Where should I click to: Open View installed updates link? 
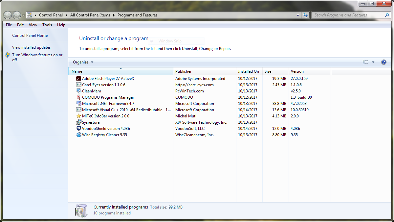click(31, 47)
